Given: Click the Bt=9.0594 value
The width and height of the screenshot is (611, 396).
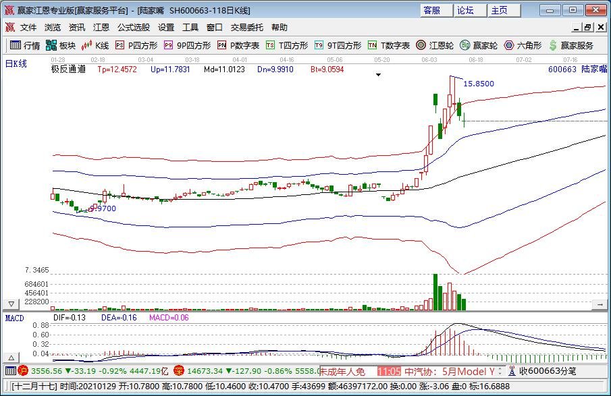Looking at the screenshot, I should pos(327,69).
